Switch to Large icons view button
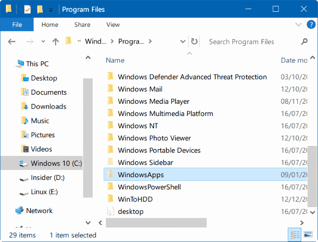Viewport: 318px width, 242px height. [x=308, y=235]
